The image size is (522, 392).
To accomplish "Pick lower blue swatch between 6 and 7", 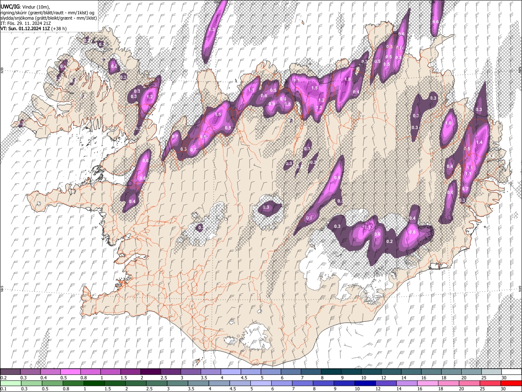I will click(282, 383).
